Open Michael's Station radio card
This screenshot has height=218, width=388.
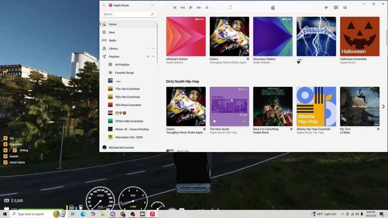186,36
